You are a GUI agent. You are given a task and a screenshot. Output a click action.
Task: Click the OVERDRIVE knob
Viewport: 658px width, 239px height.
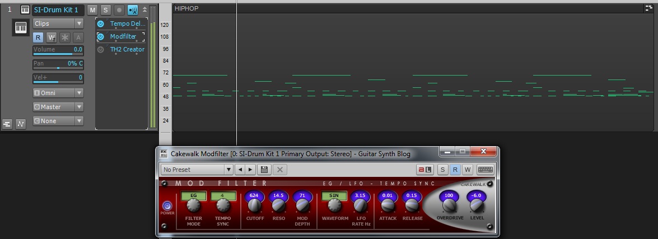click(449, 205)
